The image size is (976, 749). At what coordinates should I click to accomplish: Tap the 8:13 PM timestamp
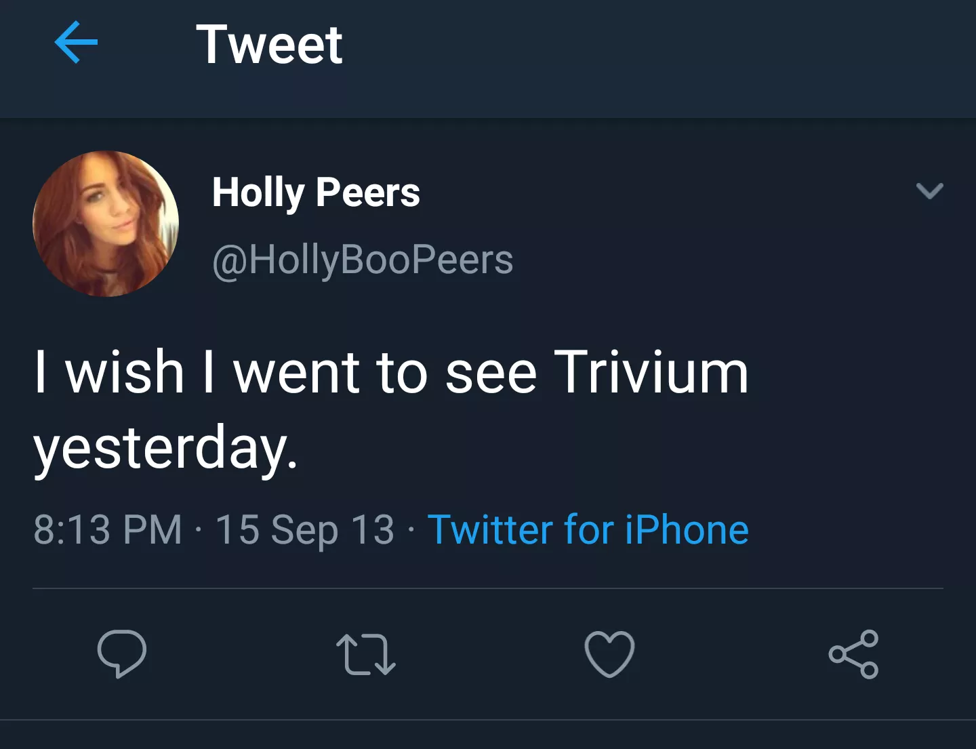pyautogui.click(x=108, y=531)
